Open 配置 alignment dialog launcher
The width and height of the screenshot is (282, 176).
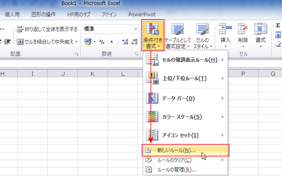(77, 54)
